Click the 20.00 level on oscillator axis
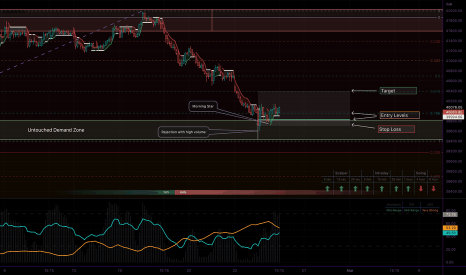 pyautogui.click(x=449, y=249)
